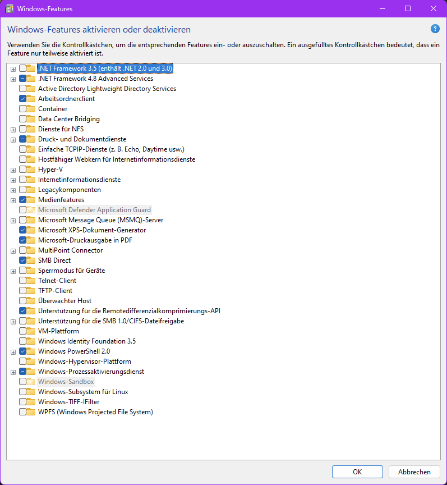This screenshot has height=485, width=447.
Task: Check the Telnet-Client checkbox
Action: (22, 280)
